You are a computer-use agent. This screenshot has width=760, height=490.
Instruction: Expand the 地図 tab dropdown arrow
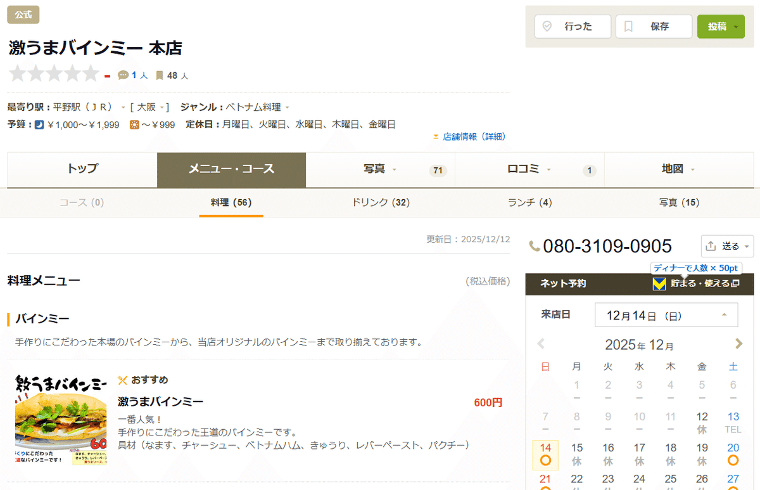click(x=693, y=170)
